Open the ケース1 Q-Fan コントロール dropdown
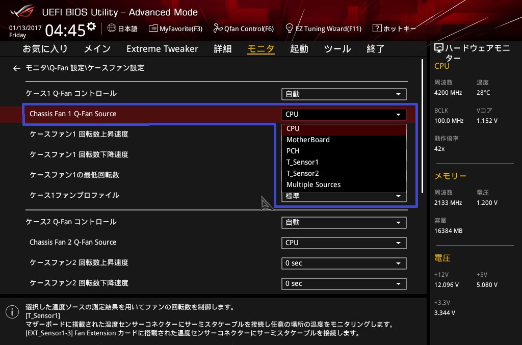 pyautogui.click(x=344, y=94)
